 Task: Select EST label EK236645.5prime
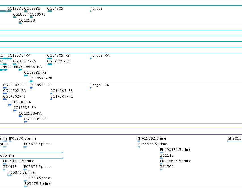[x=175, y=161]
